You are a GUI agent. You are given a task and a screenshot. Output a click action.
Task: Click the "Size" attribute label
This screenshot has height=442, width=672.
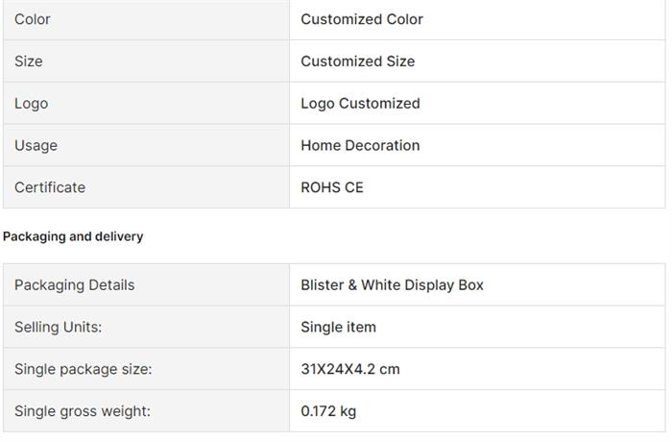point(29,61)
